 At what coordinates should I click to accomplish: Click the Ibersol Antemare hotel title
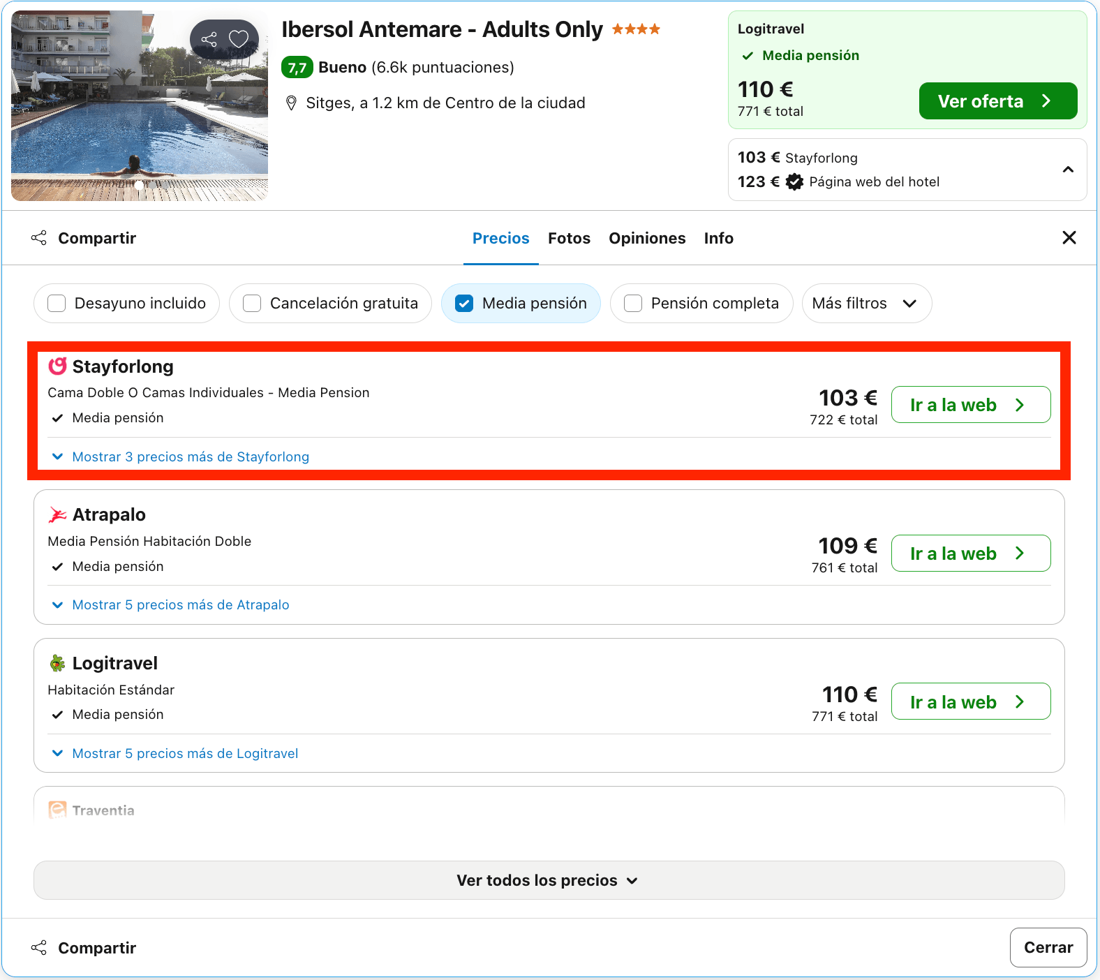(x=442, y=29)
